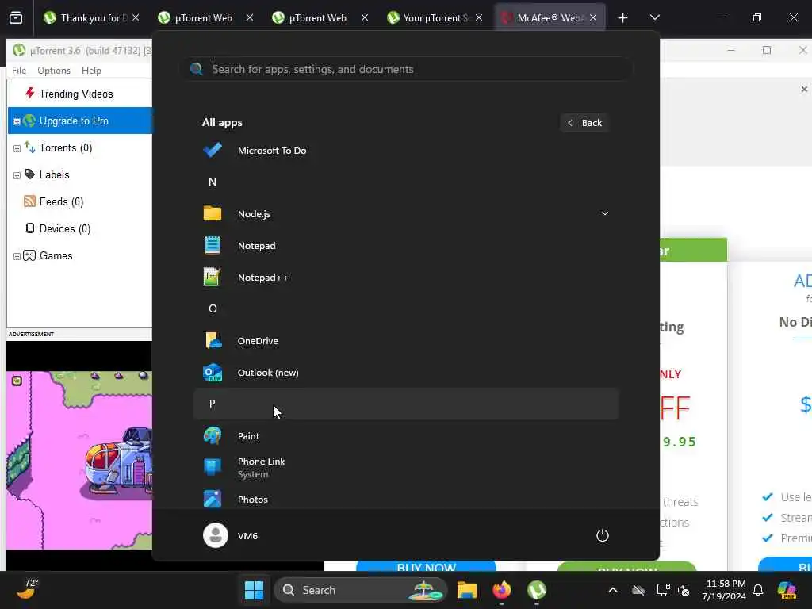Open Microsoft To Do app icon
Image resolution: width=812 pixels, height=609 pixels.
[213, 150]
